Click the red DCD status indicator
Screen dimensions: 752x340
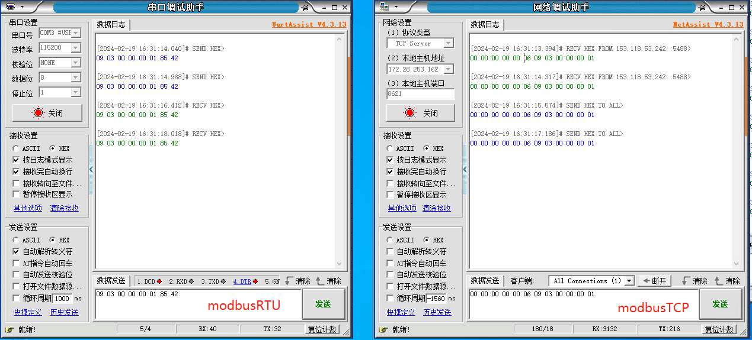(159, 281)
